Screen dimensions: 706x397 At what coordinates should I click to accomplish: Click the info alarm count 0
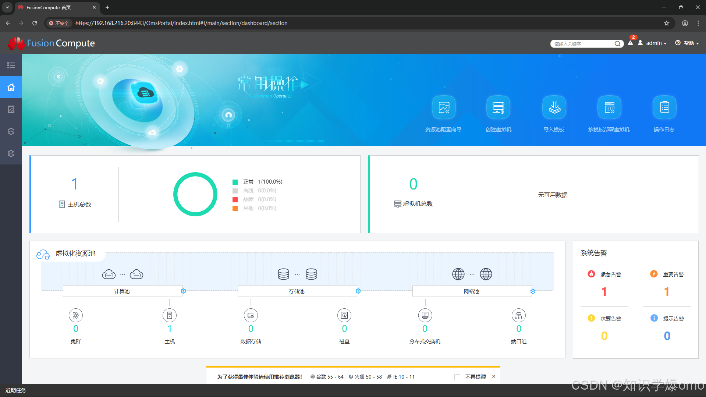667,336
